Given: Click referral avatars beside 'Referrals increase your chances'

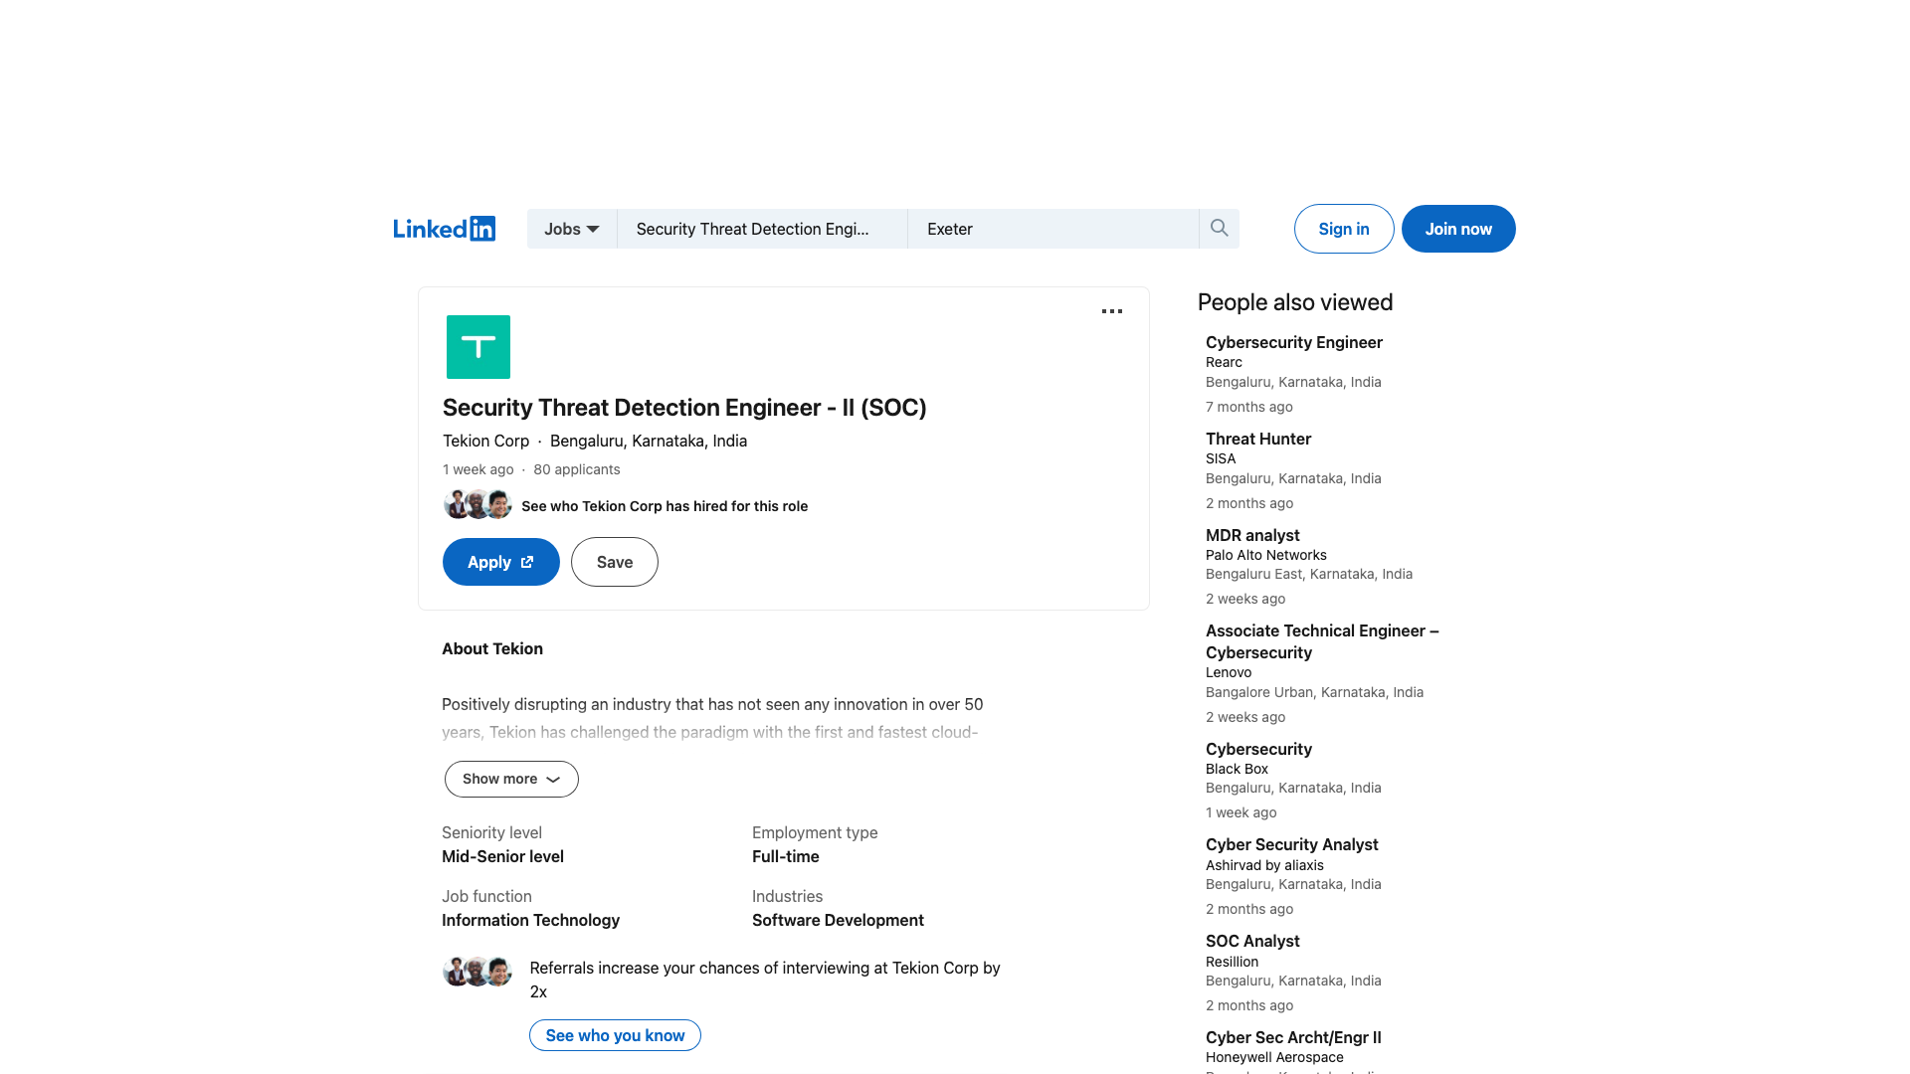Looking at the screenshot, I should [477, 971].
